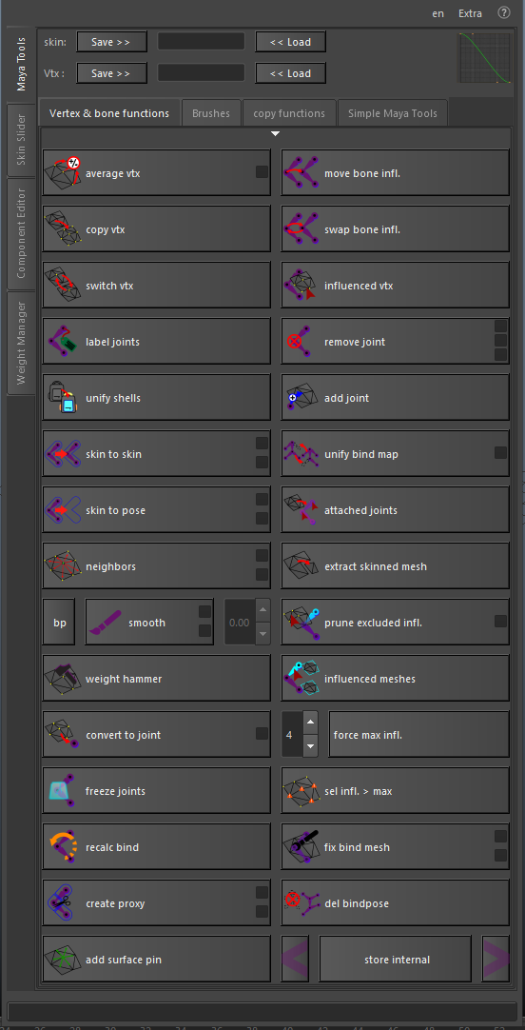Click the recalc bind icon

pos(63,846)
